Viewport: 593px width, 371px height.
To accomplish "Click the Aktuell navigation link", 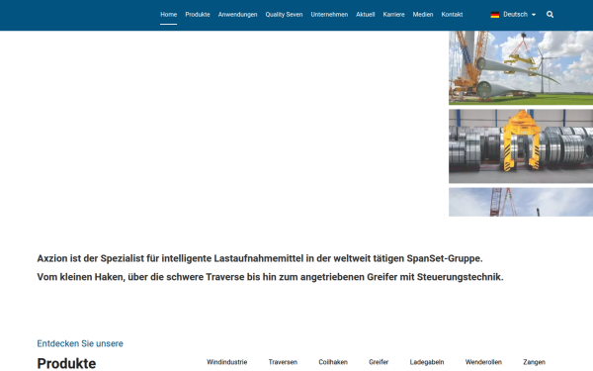I will (x=365, y=15).
